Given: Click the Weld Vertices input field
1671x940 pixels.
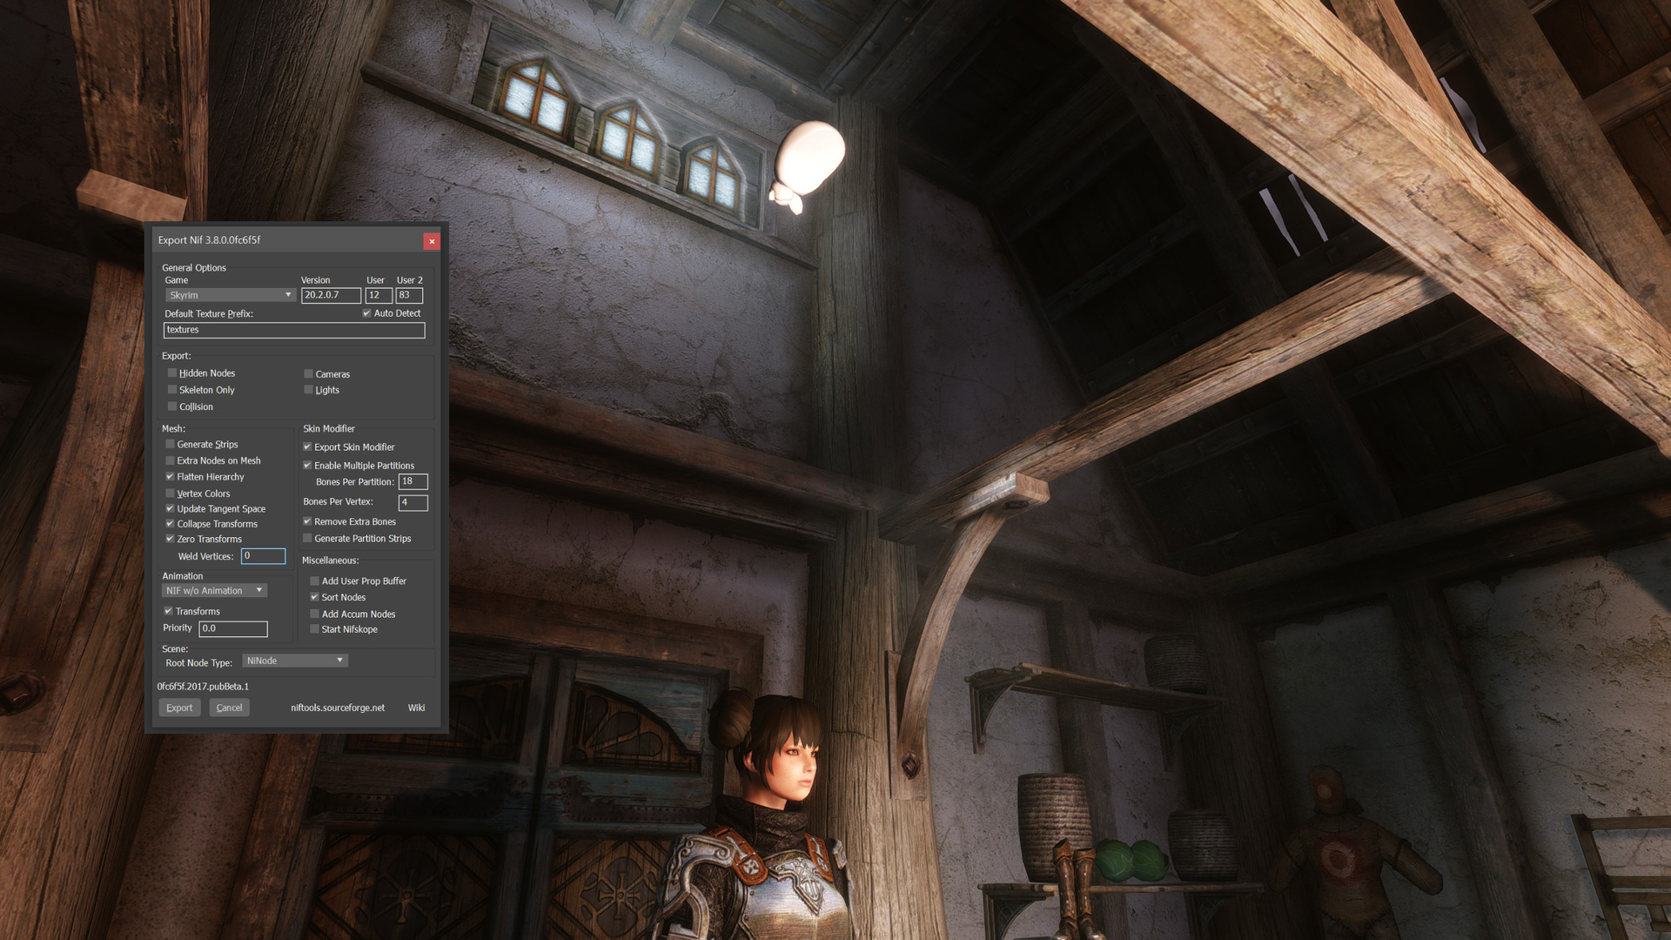Looking at the screenshot, I should [263, 556].
